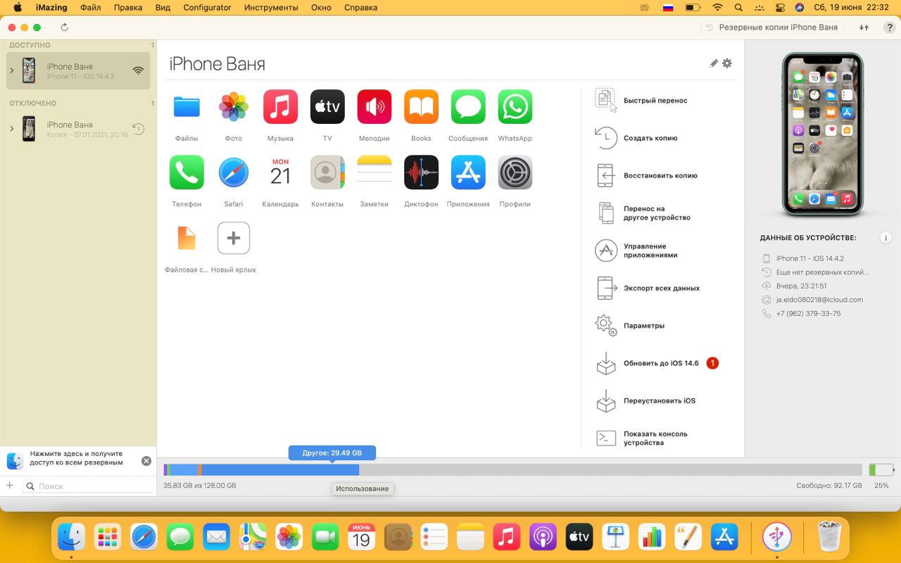Open the Вид menu

click(x=163, y=7)
